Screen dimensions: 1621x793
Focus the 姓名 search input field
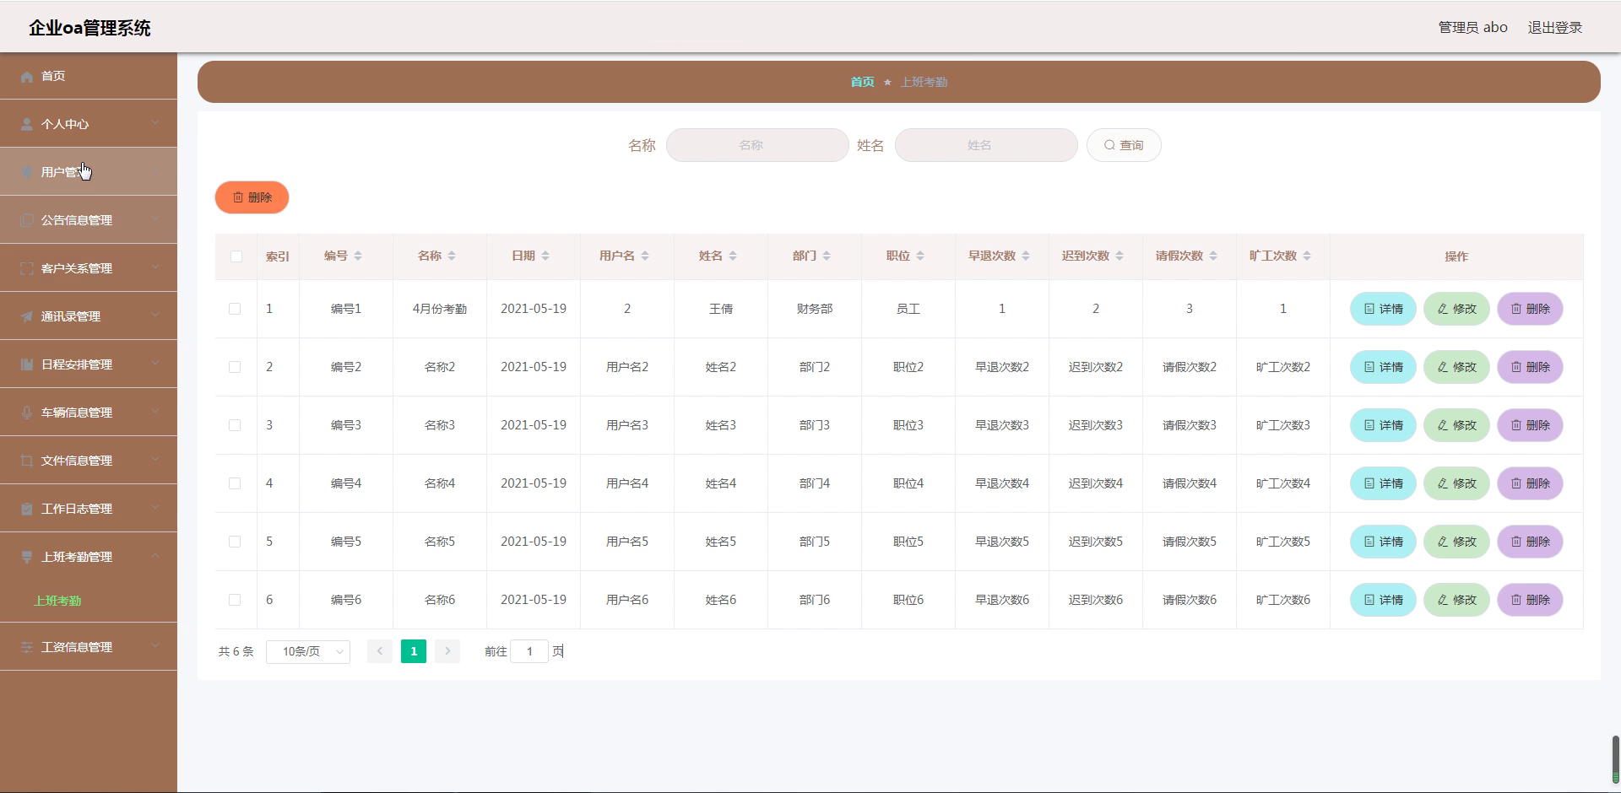[986, 145]
